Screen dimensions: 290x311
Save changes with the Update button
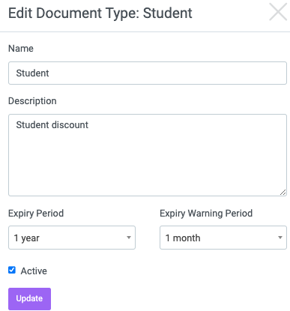tap(29, 299)
